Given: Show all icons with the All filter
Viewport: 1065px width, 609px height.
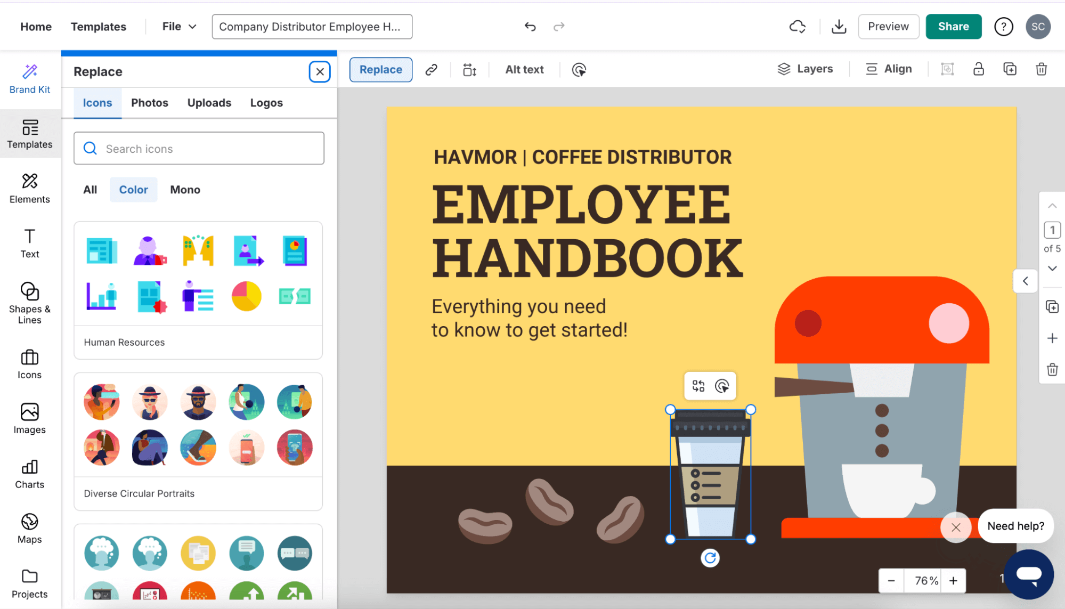Looking at the screenshot, I should [90, 189].
